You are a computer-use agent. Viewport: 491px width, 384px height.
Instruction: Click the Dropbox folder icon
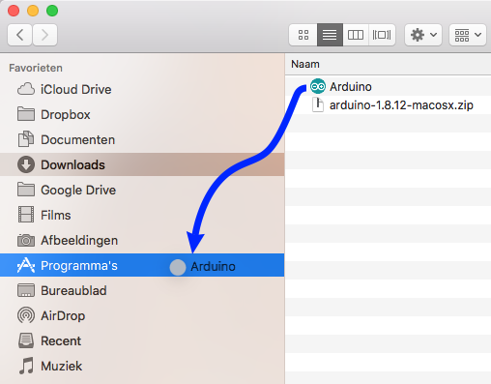coord(26,114)
